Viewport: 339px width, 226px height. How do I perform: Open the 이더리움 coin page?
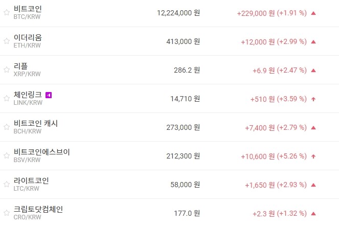pos(28,38)
